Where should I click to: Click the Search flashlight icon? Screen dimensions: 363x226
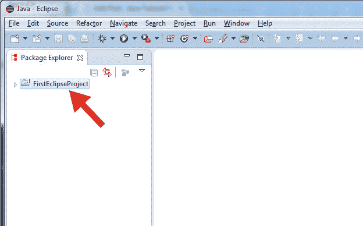223,38
